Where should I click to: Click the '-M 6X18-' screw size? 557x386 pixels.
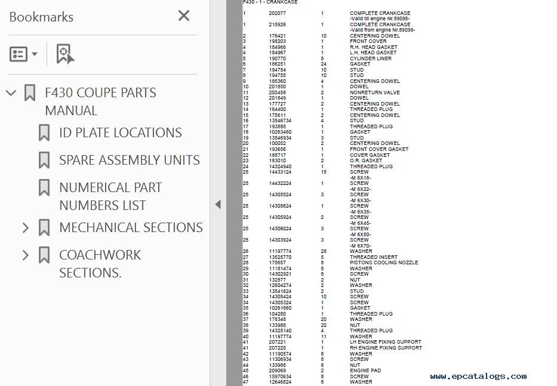pos(360,178)
